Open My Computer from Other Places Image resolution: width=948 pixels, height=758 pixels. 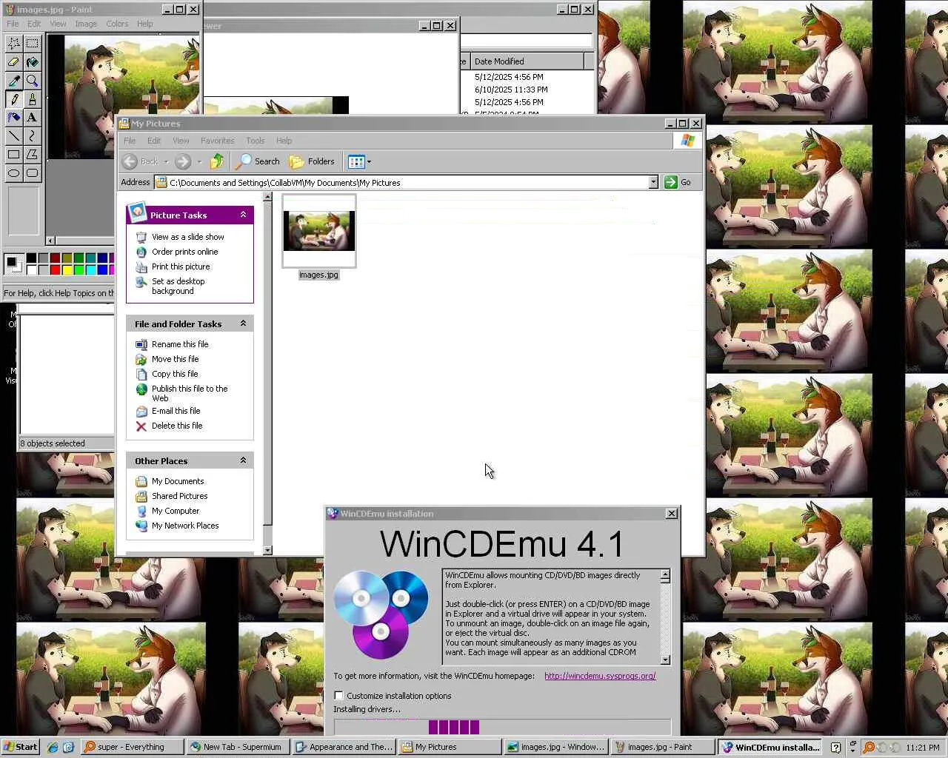(x=176, y=511)
